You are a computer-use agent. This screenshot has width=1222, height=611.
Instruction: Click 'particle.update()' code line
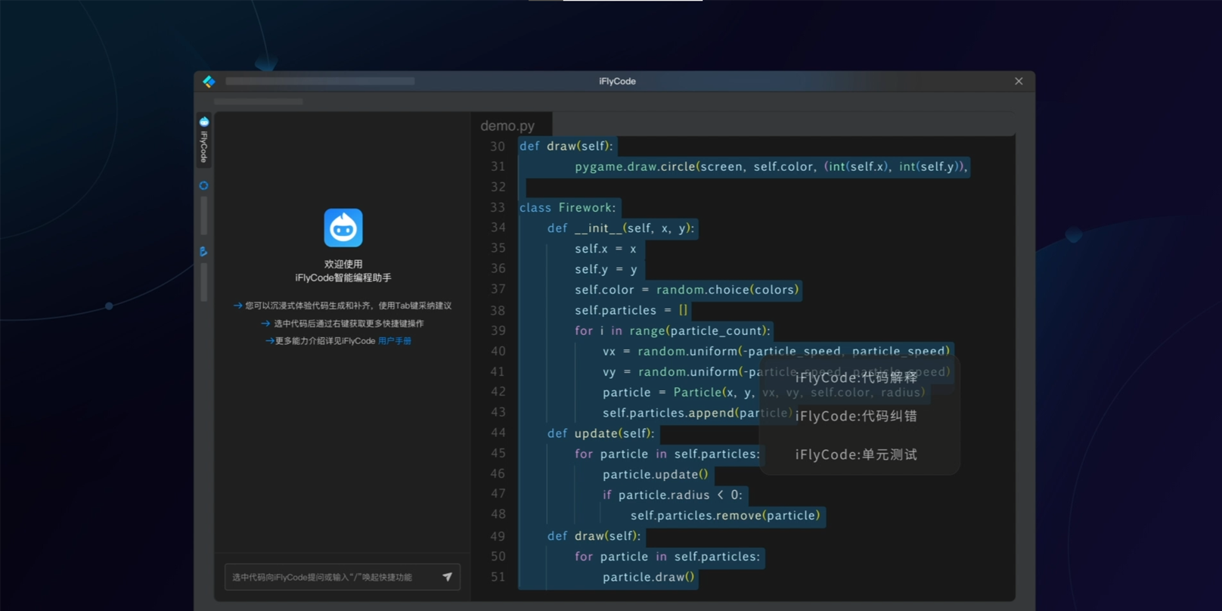(656, 474)
